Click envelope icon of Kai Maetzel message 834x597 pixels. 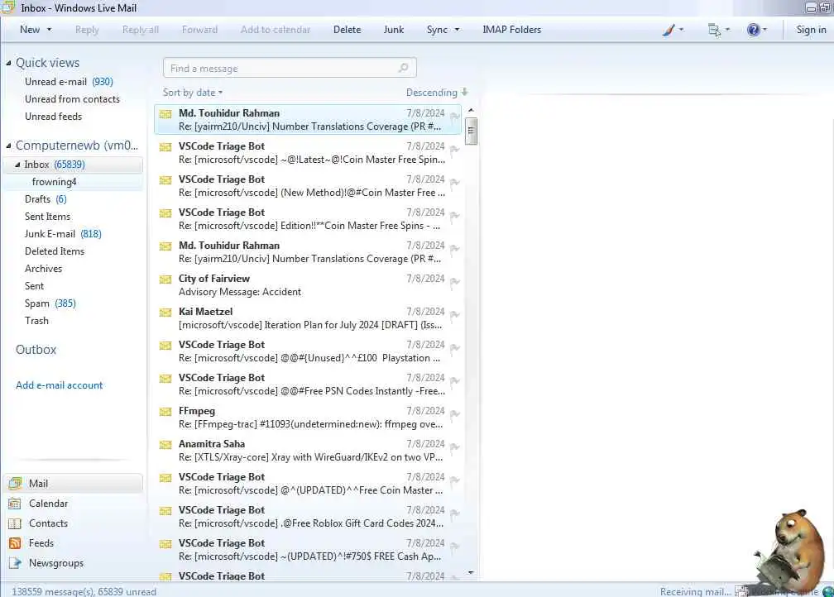[165, 312]
